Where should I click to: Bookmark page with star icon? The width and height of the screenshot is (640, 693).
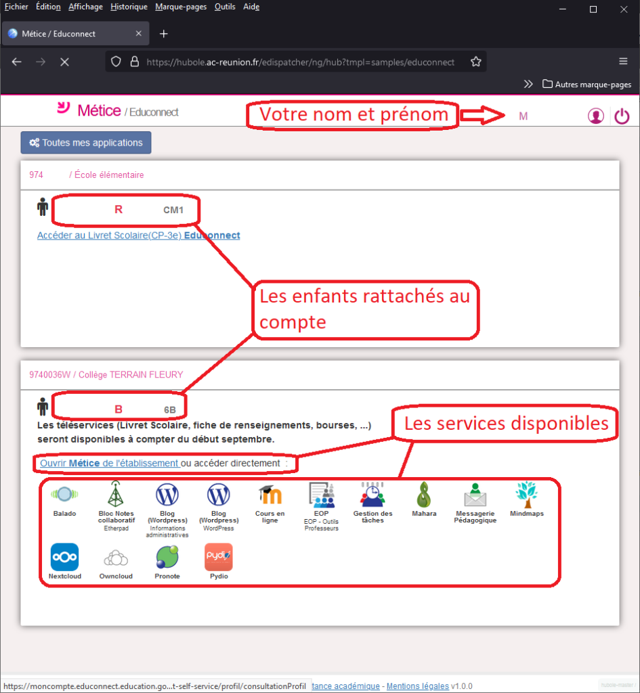476,62
